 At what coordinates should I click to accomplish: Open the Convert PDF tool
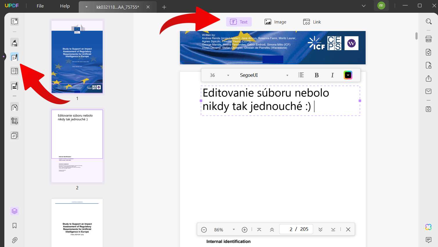point(428,52)
